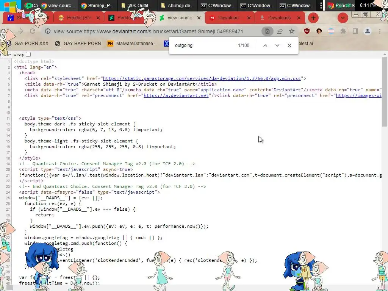Image resolution: width=388 pixels, height=291 pixels.
Task: Open the Chrome profile avatar menu
Action: [x=368, y=31]
